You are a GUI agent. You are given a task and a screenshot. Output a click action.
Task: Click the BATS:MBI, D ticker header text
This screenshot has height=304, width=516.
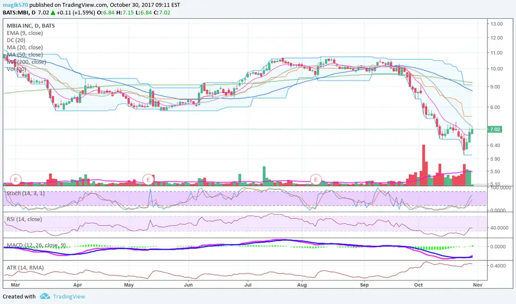pos(19,13)
